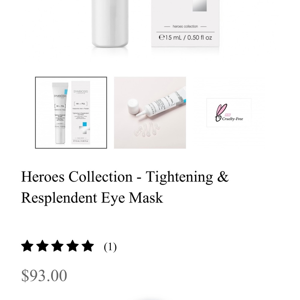Click the third rating star
The image size is (300, 300).
point(57,246)
